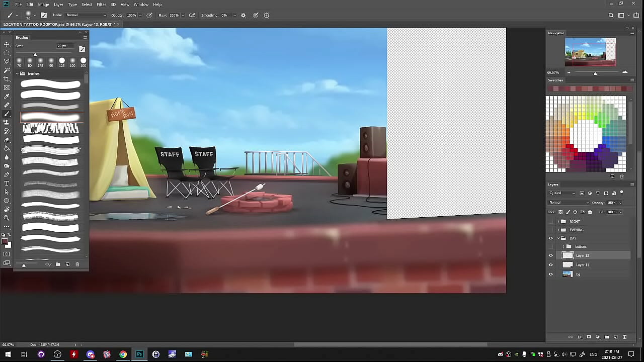Expand the EVENING layer group
Screen dimensions: 644x362
point(558,230)
